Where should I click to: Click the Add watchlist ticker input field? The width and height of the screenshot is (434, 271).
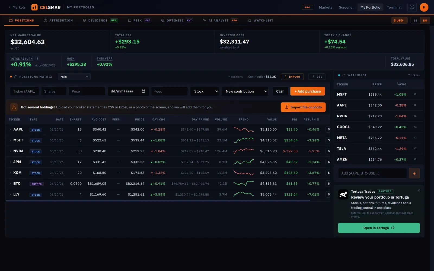[372, 173]
